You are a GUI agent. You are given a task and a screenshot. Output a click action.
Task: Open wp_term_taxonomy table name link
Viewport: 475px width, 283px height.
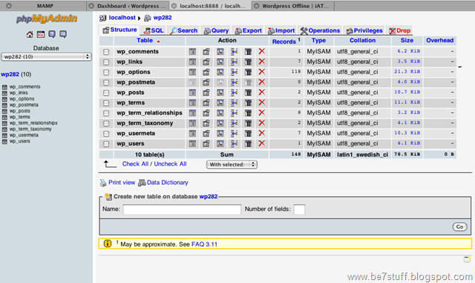click(145, 123)
